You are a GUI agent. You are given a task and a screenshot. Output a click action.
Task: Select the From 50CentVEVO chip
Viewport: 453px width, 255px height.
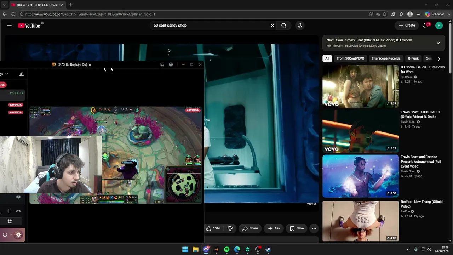click(x=350, y=58)
